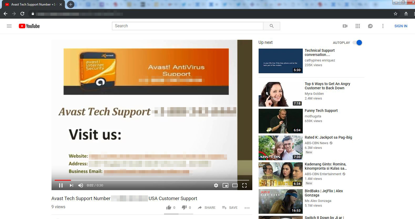The image size is (415, 219).
Task: Open more actions ellipsis below video
Action: (x=247, y=208)
